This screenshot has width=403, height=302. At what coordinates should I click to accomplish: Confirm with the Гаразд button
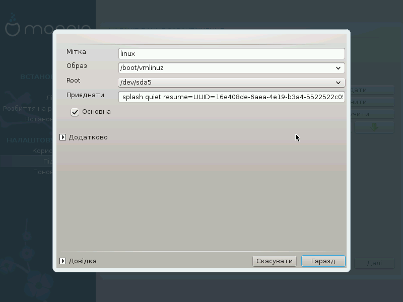(x=323, y=261)
